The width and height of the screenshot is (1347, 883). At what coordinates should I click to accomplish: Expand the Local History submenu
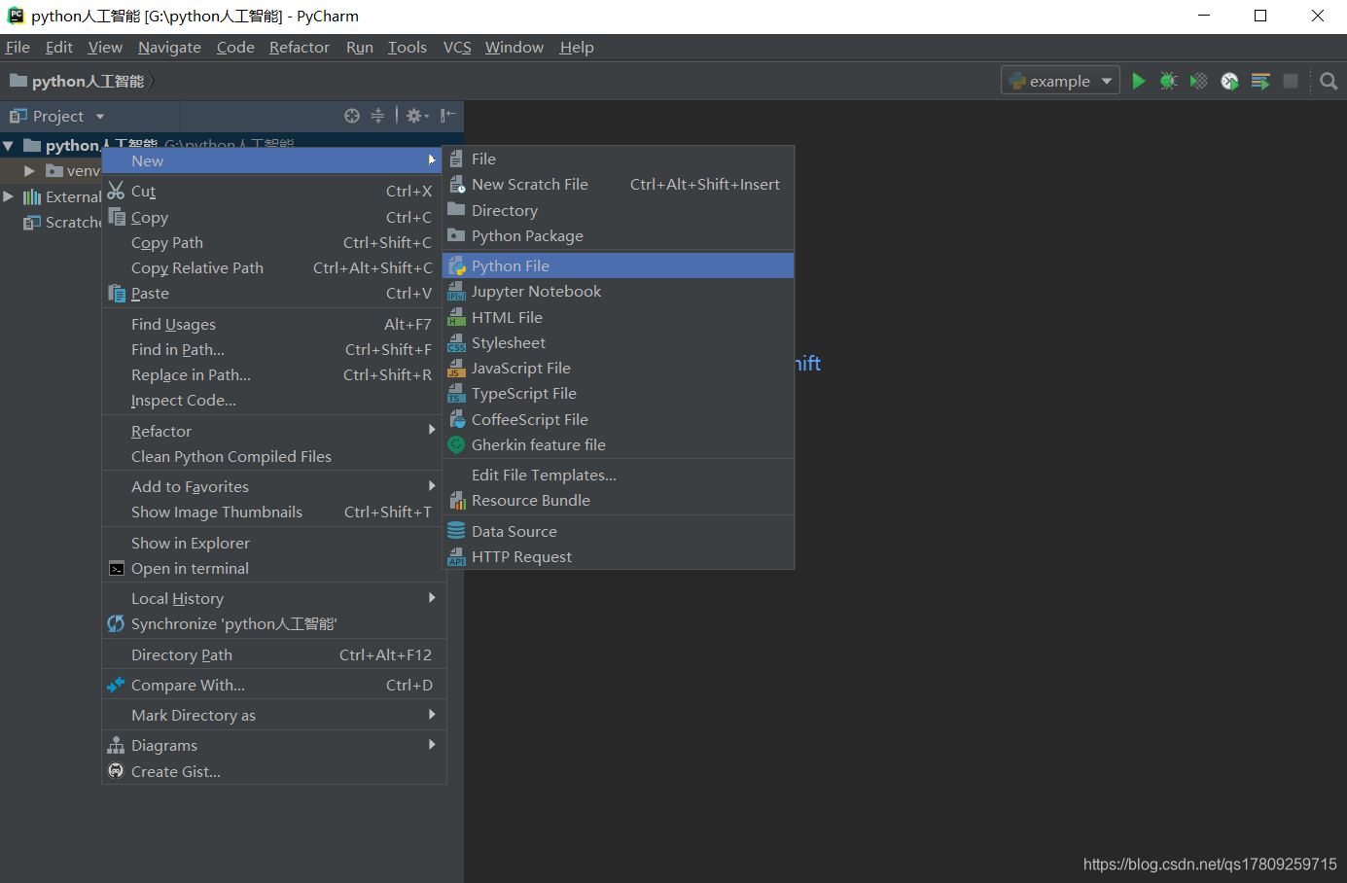pos(432,597)
